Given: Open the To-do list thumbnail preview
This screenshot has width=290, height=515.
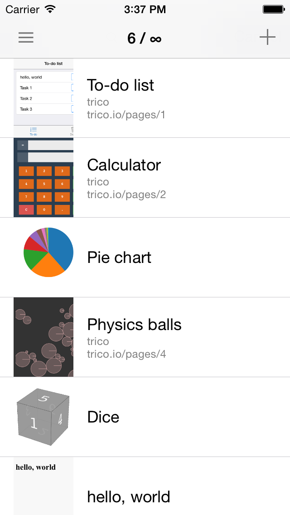Looking at the screenshot, I should click(x=43, y=98).
